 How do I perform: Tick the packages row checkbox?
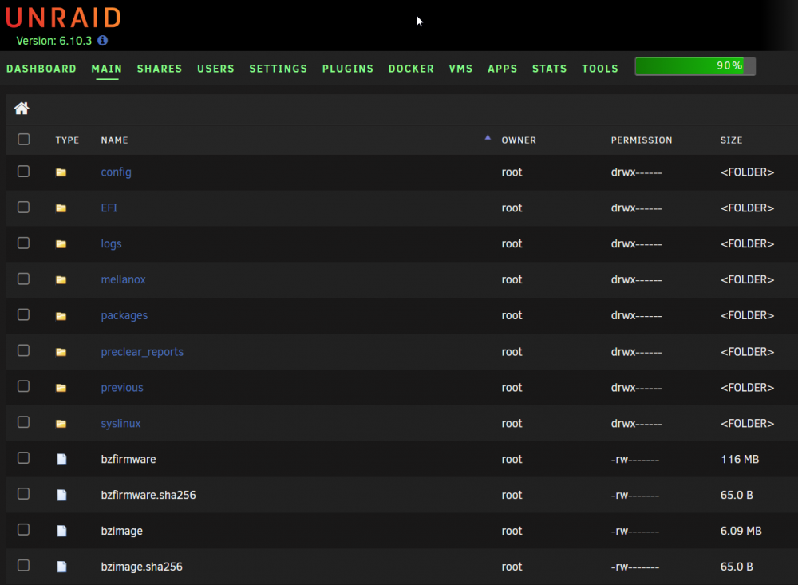[x=23, y=314]
